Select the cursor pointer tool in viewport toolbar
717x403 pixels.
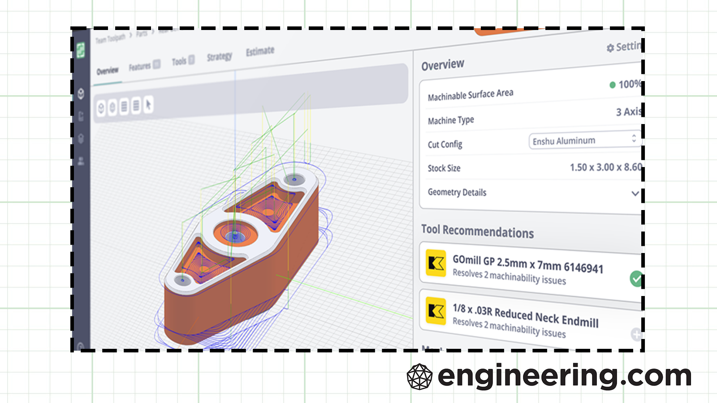pyautogui.click(x=148, y=105)
